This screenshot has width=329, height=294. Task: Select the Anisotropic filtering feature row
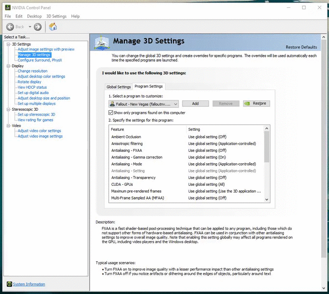(186, 144)
